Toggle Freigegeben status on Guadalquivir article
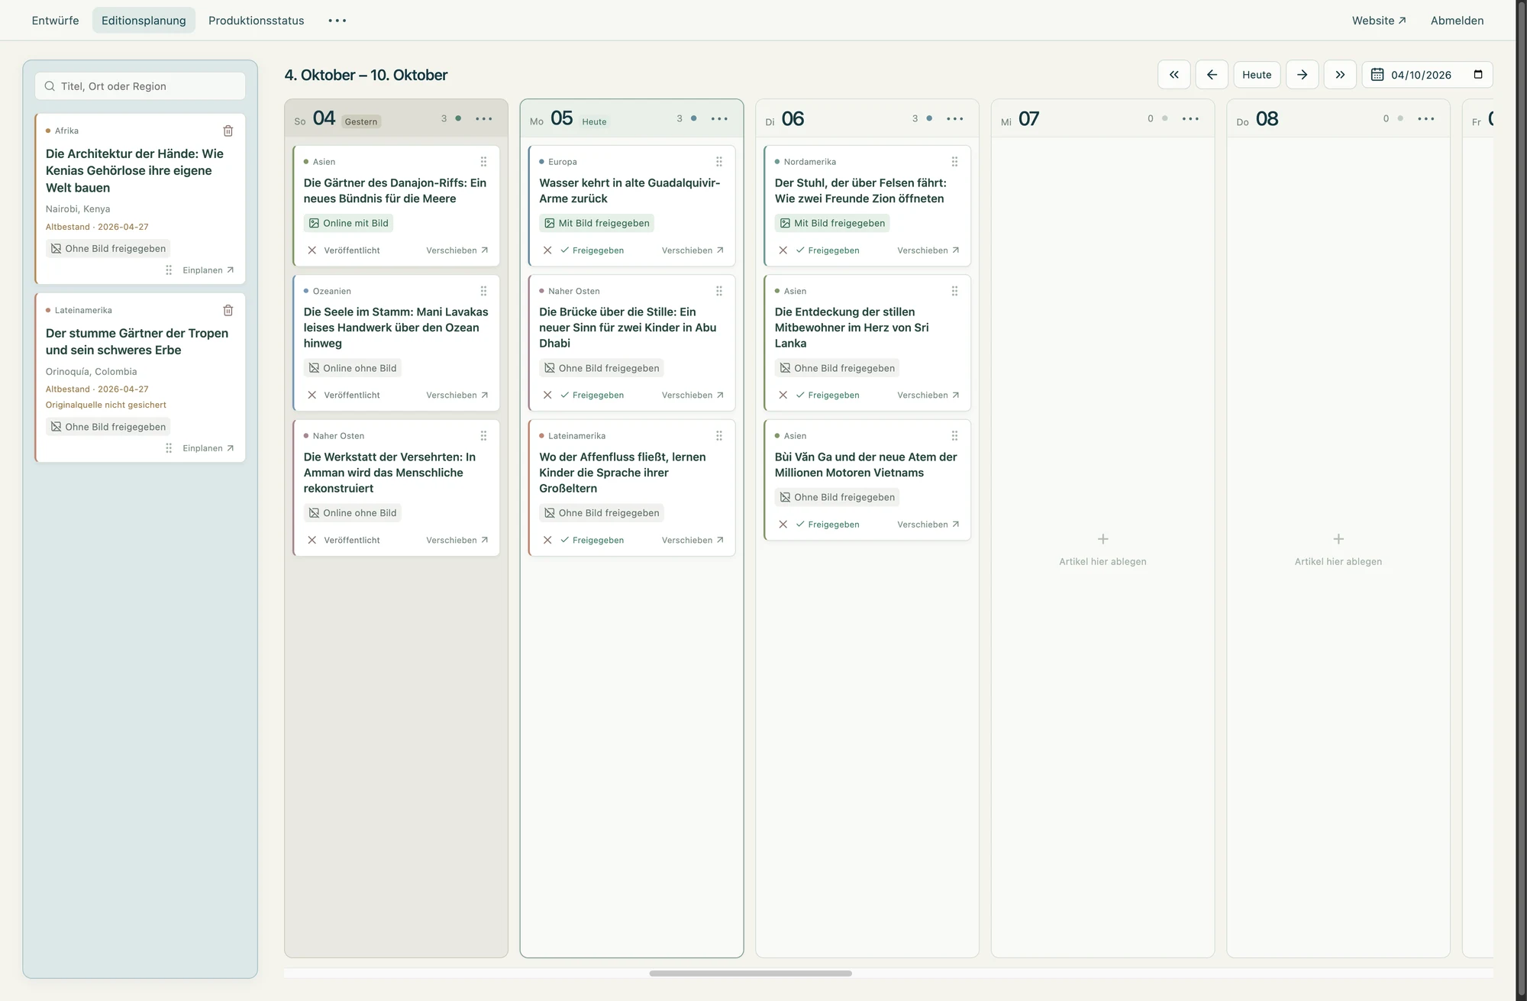Screen dimensions: 1527x1001 pyautogui.click(x=592, y=250)
